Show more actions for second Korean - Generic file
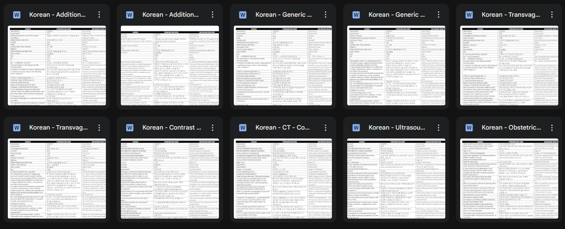Screen dimensions: 565x229 click(x=438, y=15)
